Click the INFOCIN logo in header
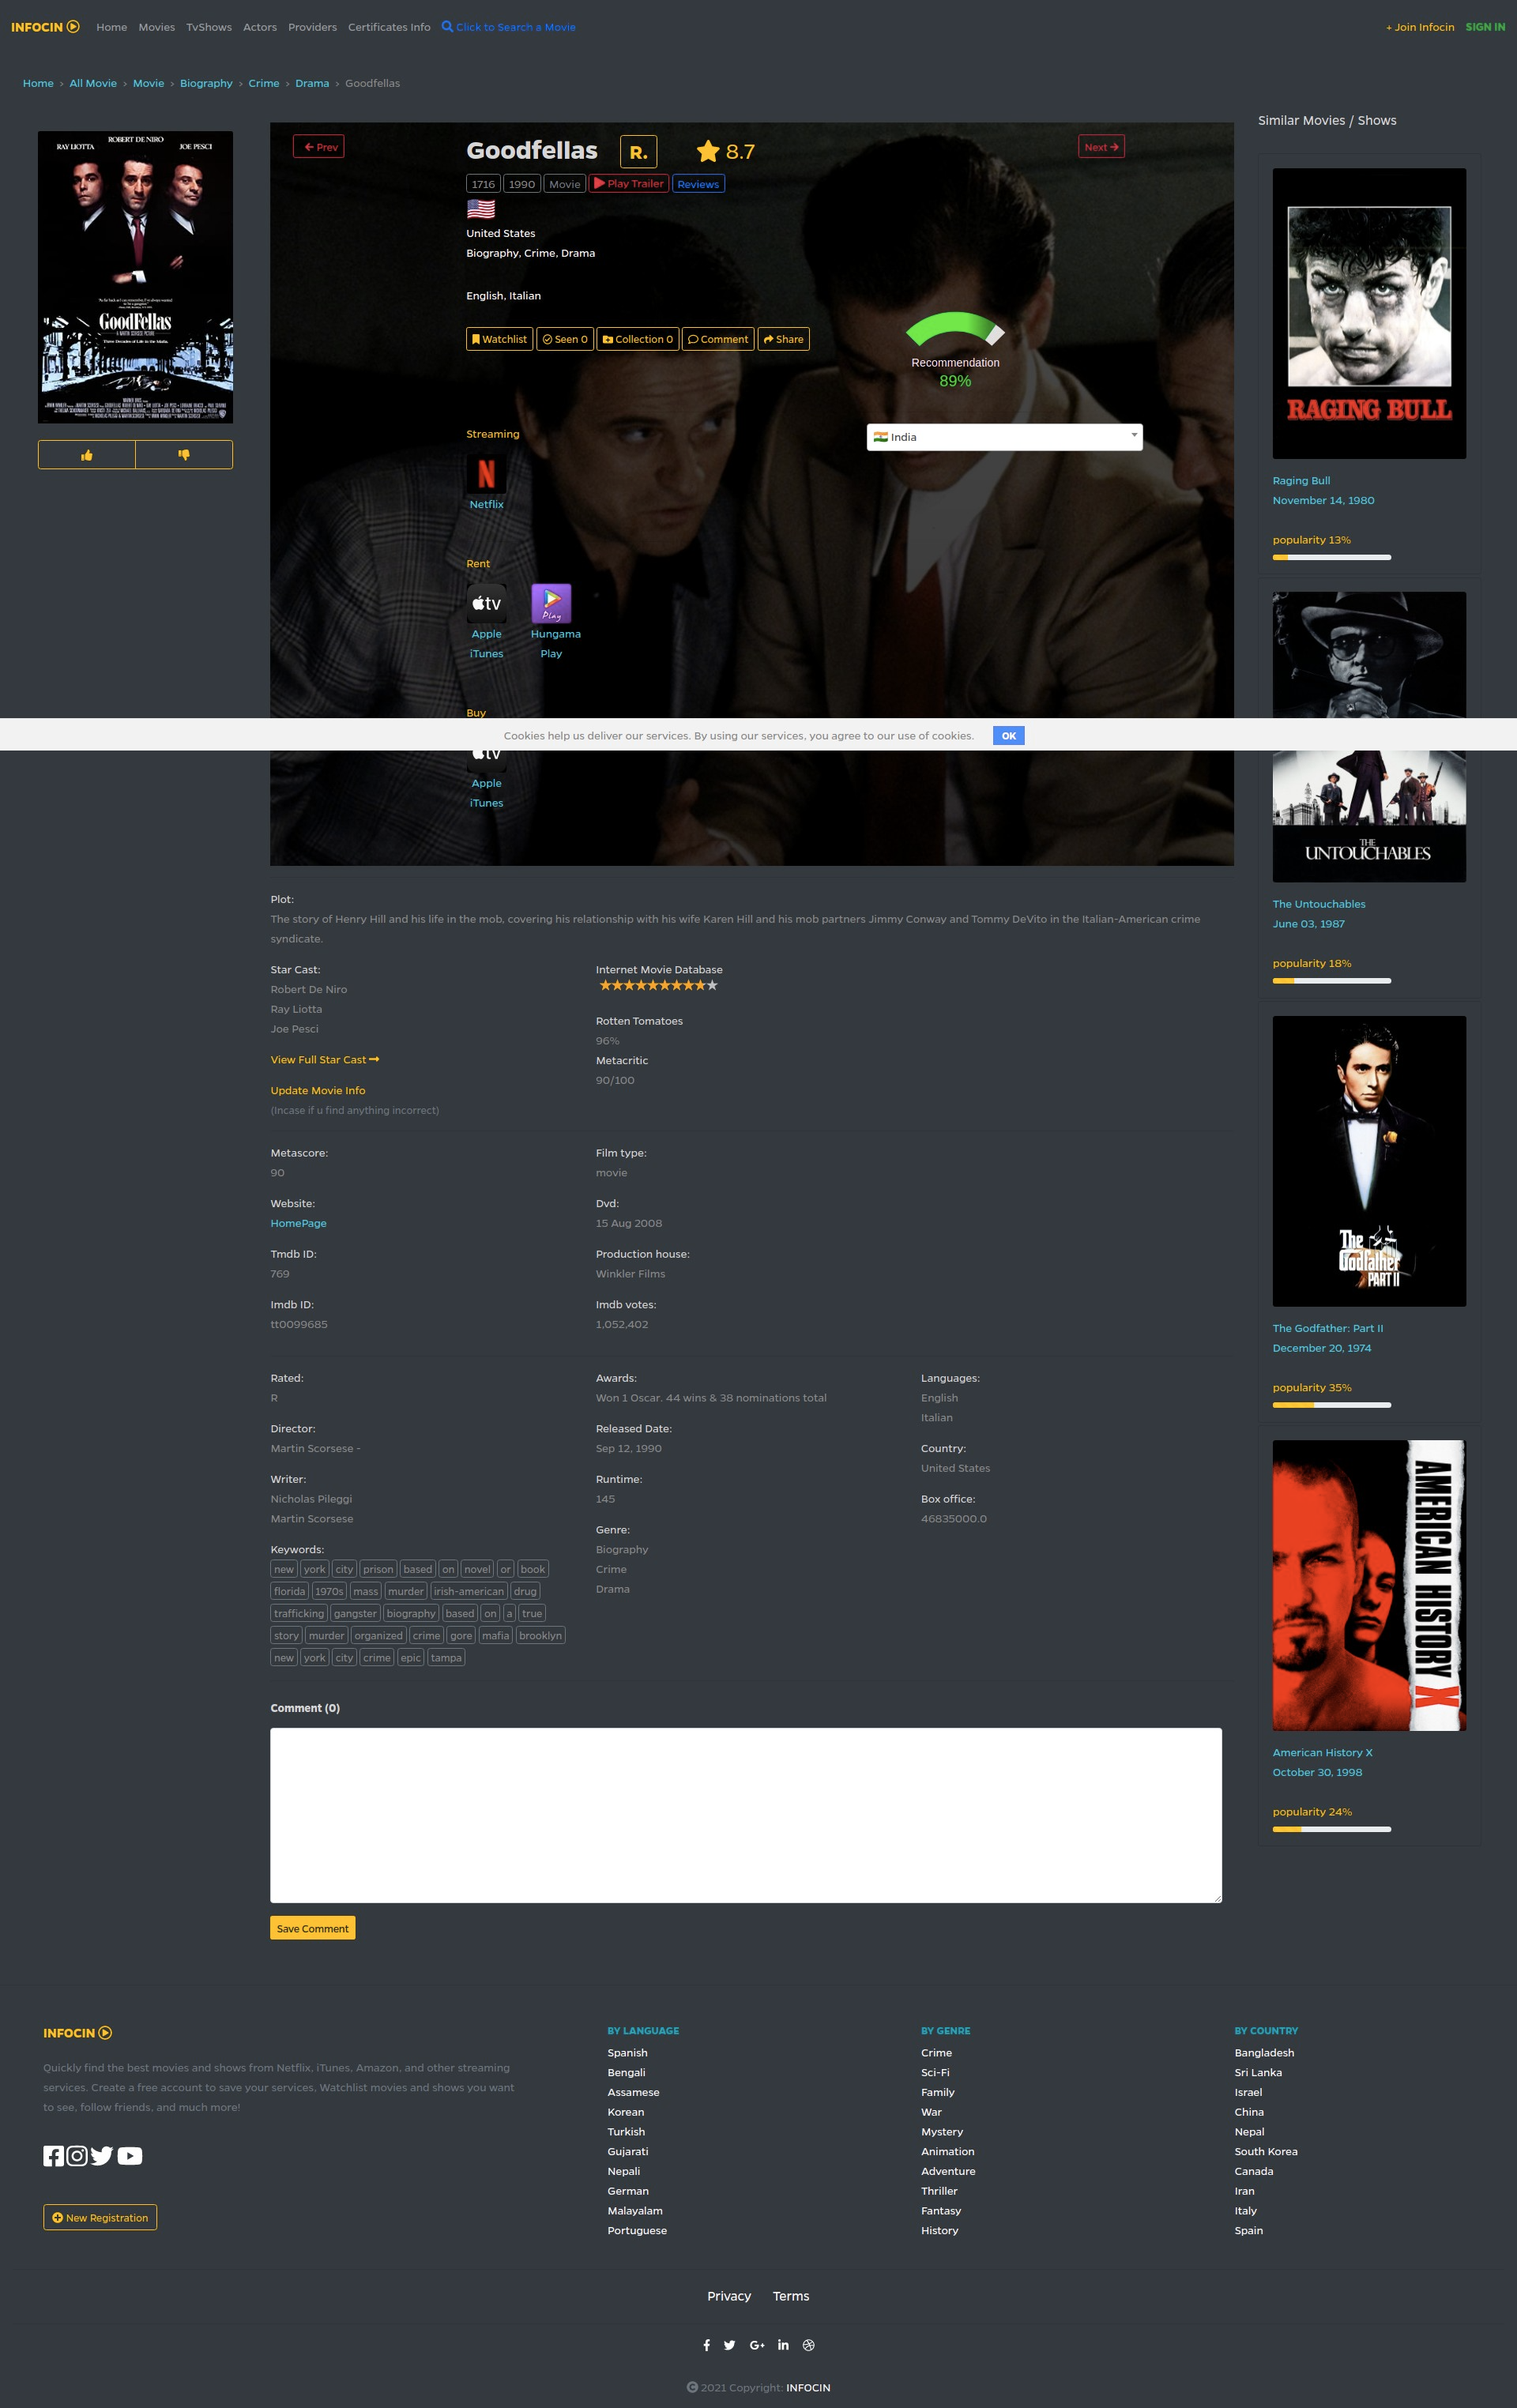The image size is (1517, 2408). click(x=45, y=27)
